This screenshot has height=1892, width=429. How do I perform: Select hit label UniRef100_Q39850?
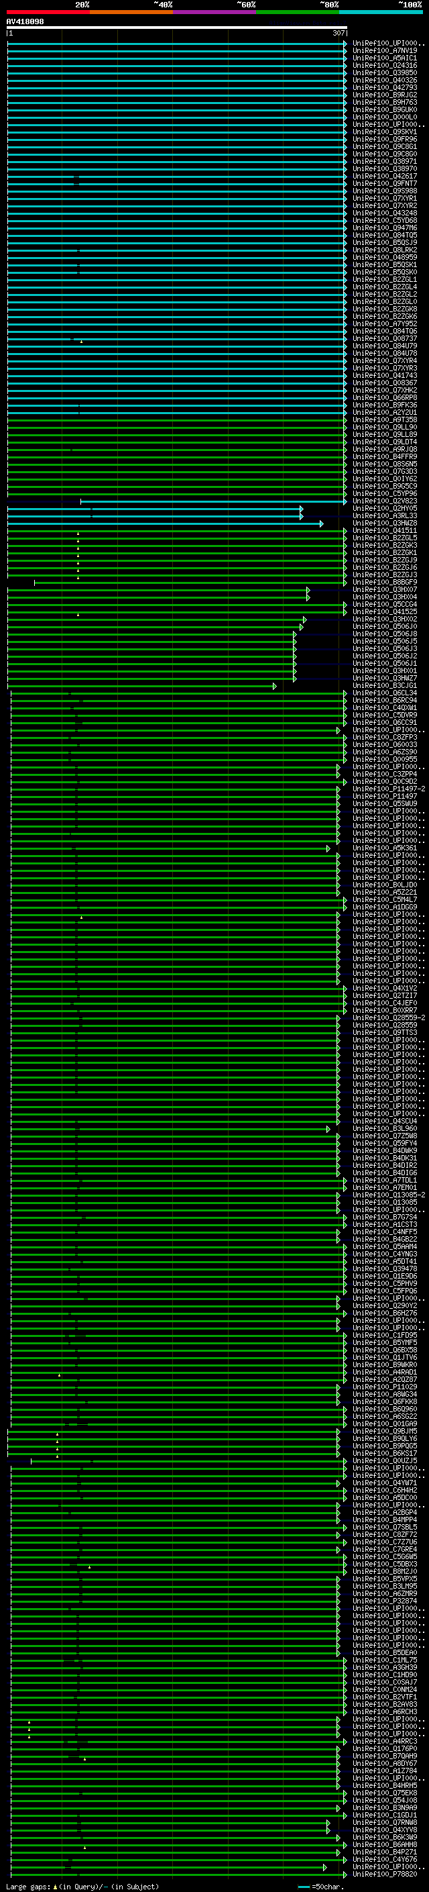tap(385, 72)
